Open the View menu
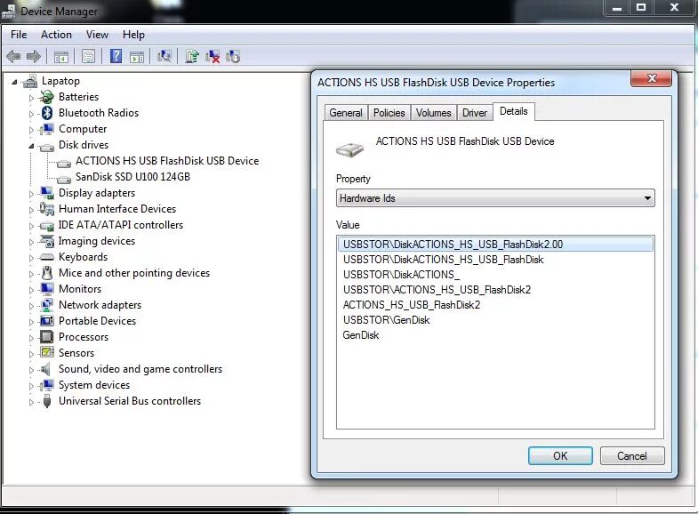 (97, 35)
